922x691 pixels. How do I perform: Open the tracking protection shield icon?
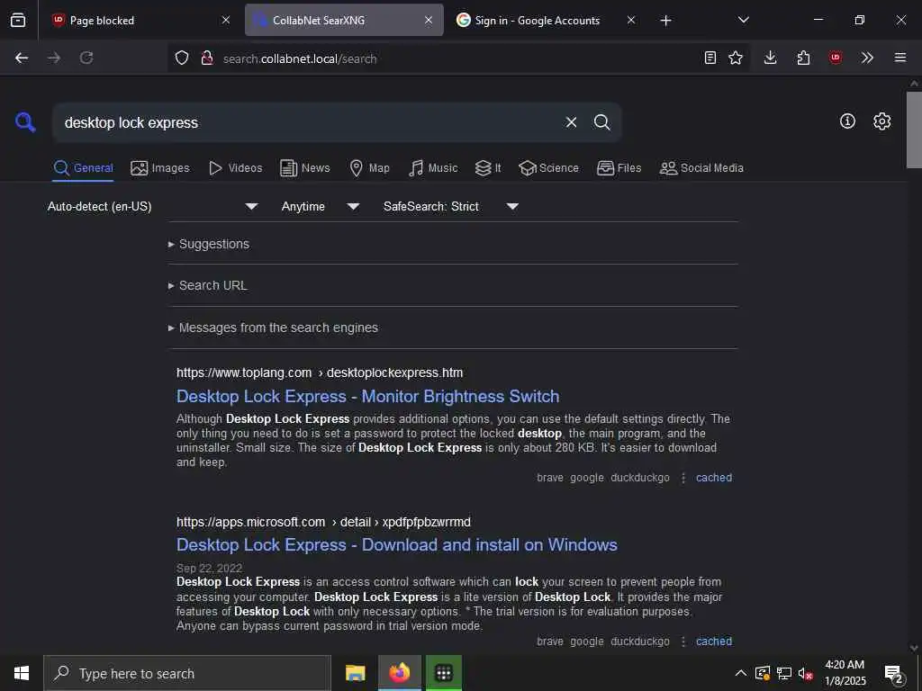point(182,58)
